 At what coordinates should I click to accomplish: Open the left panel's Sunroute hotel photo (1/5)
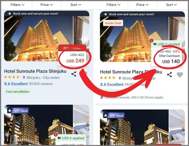(39, 39)
